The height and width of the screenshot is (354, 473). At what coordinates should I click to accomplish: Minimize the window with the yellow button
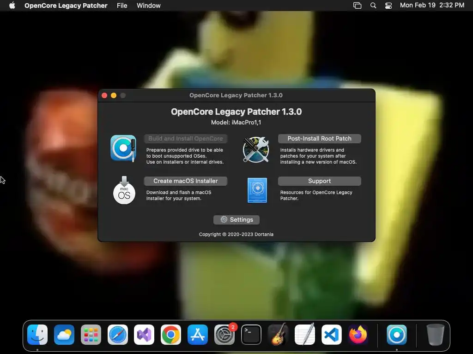(114, 95)
